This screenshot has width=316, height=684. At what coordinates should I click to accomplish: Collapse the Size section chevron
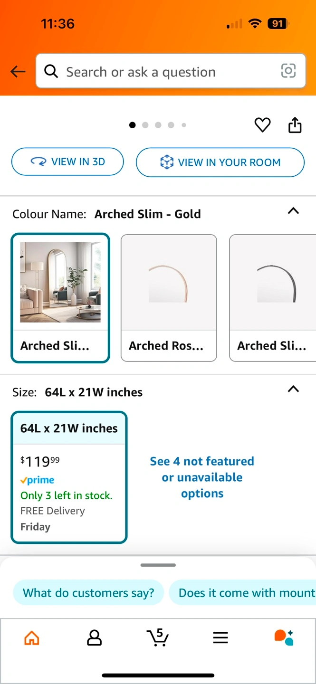294,389
